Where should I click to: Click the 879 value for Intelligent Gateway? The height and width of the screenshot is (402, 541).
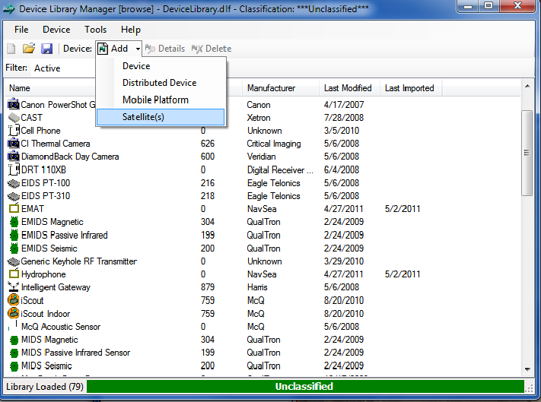[208, 287]
